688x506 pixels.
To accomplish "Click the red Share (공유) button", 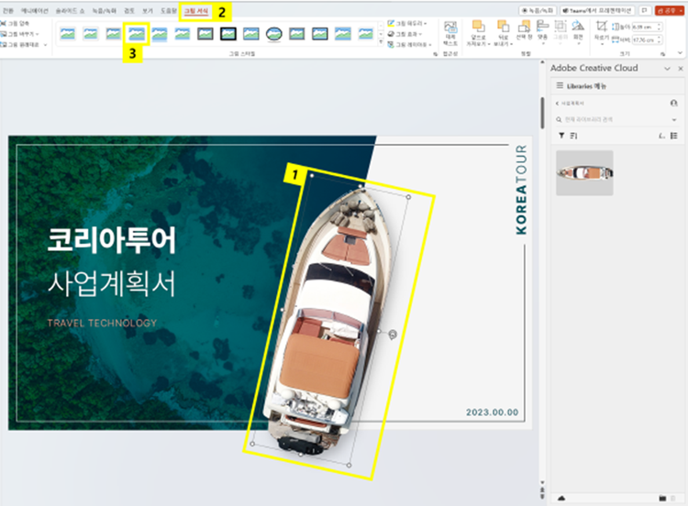I will [668, 10].
